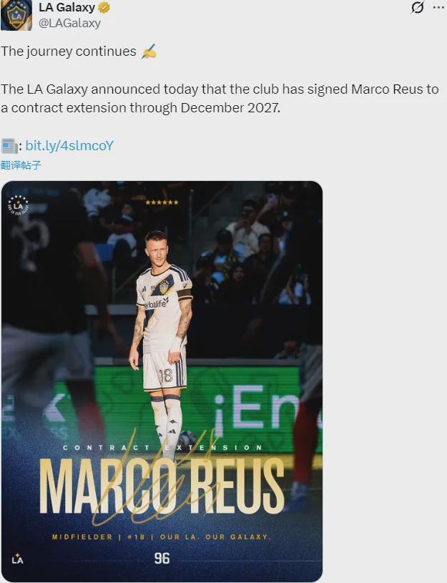Click the LA Galaxy display name
This screenshot has height=583, width=447.
pyautogui.click(x=67, y=7)
